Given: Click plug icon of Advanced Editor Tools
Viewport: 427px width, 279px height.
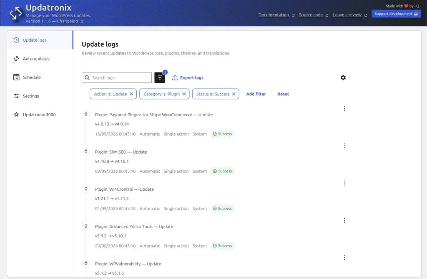Looking at the screenshot, I should pos(86,226).
